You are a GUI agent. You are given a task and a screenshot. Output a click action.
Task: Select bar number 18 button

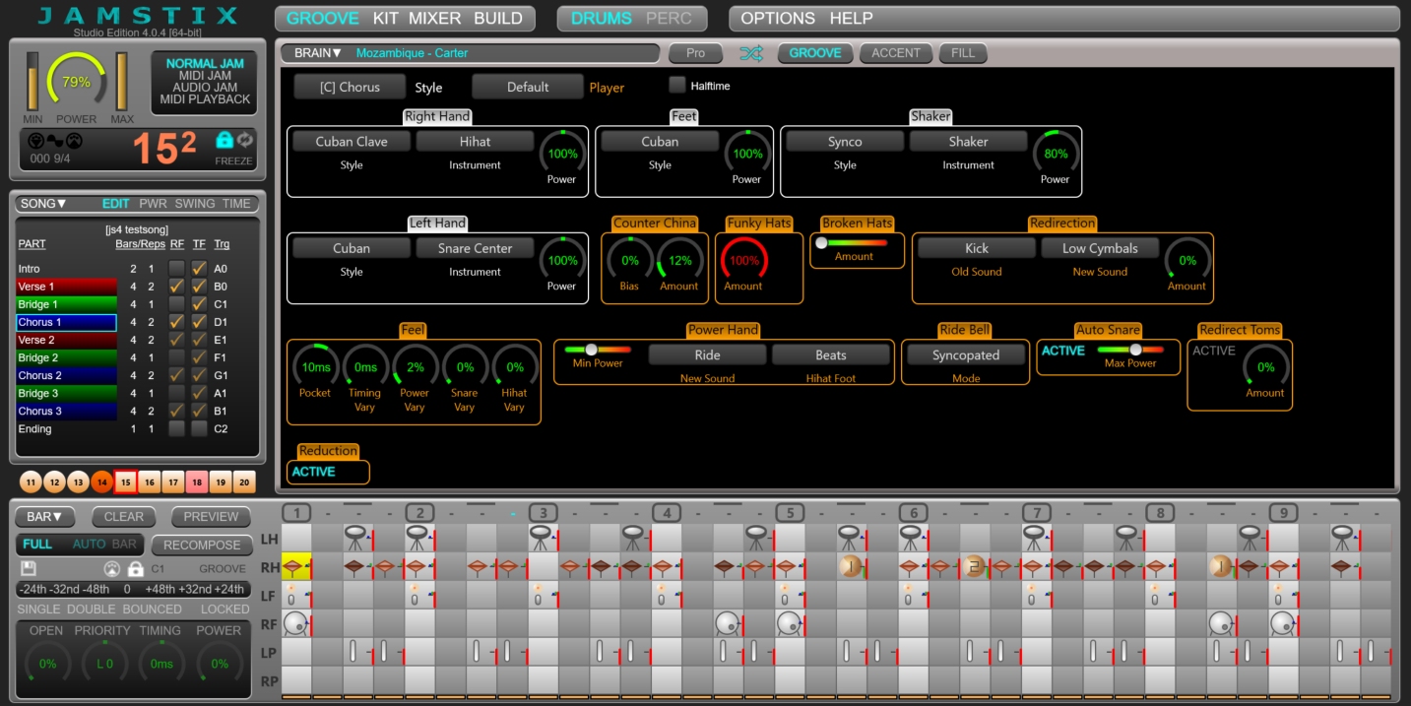click(x=197, y=481)
